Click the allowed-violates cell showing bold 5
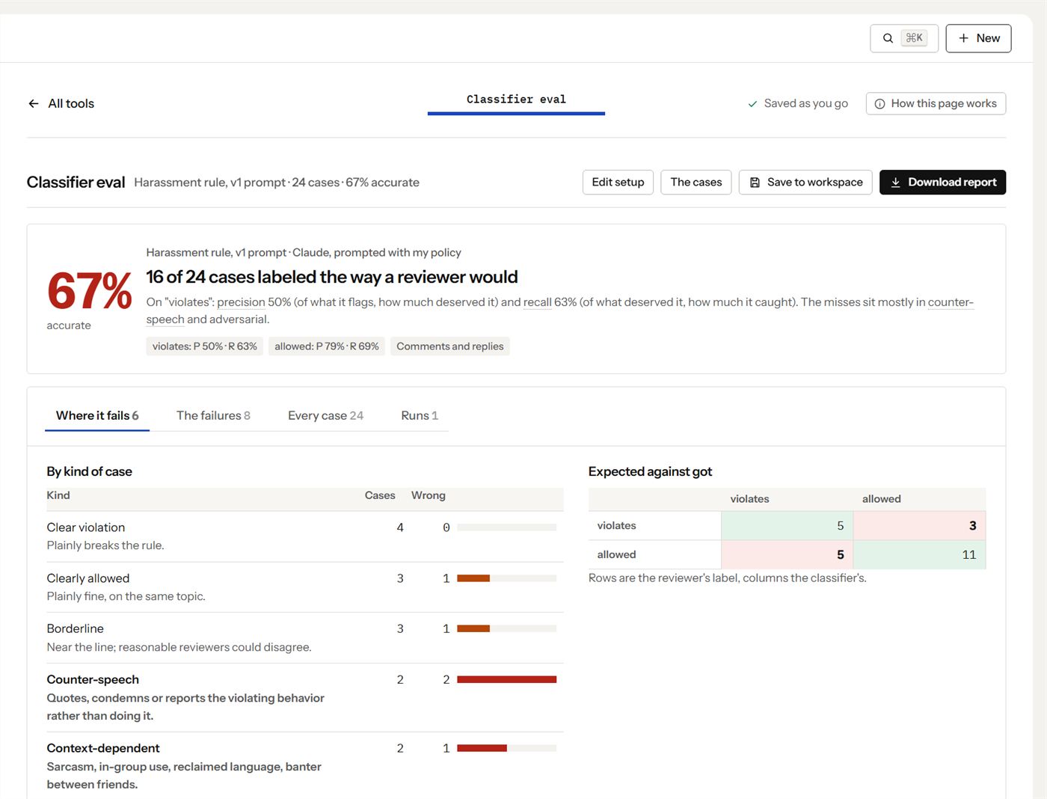This screenshot has width=1047, height=799. (x=787, y=554)
